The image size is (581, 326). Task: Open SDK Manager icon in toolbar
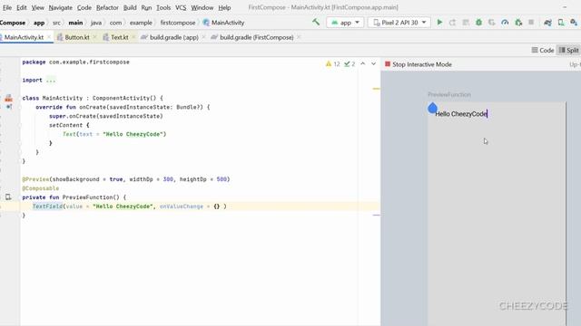click(574, 23)
